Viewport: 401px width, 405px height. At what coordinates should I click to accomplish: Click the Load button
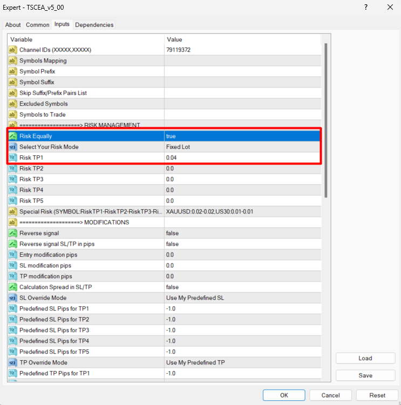365,358
